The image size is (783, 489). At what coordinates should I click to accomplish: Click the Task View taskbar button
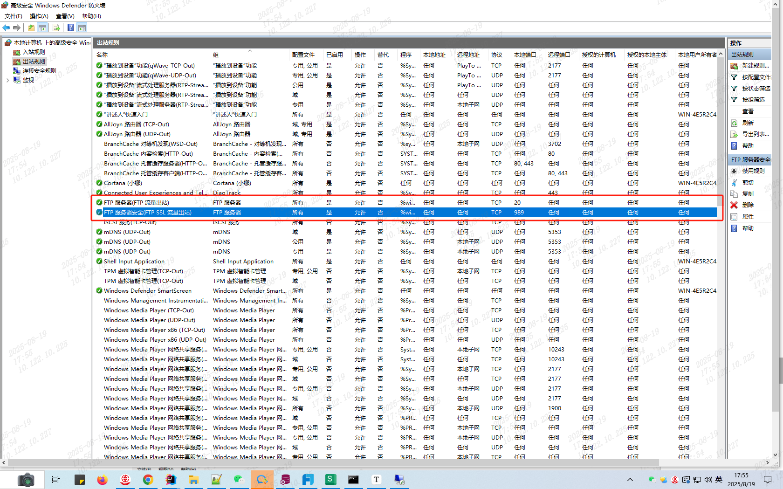pos(56,479)
